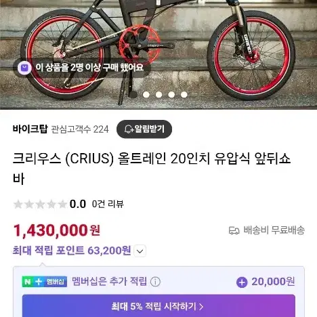Start 최대 5% 적립 시작하기 button

point(158,306)
